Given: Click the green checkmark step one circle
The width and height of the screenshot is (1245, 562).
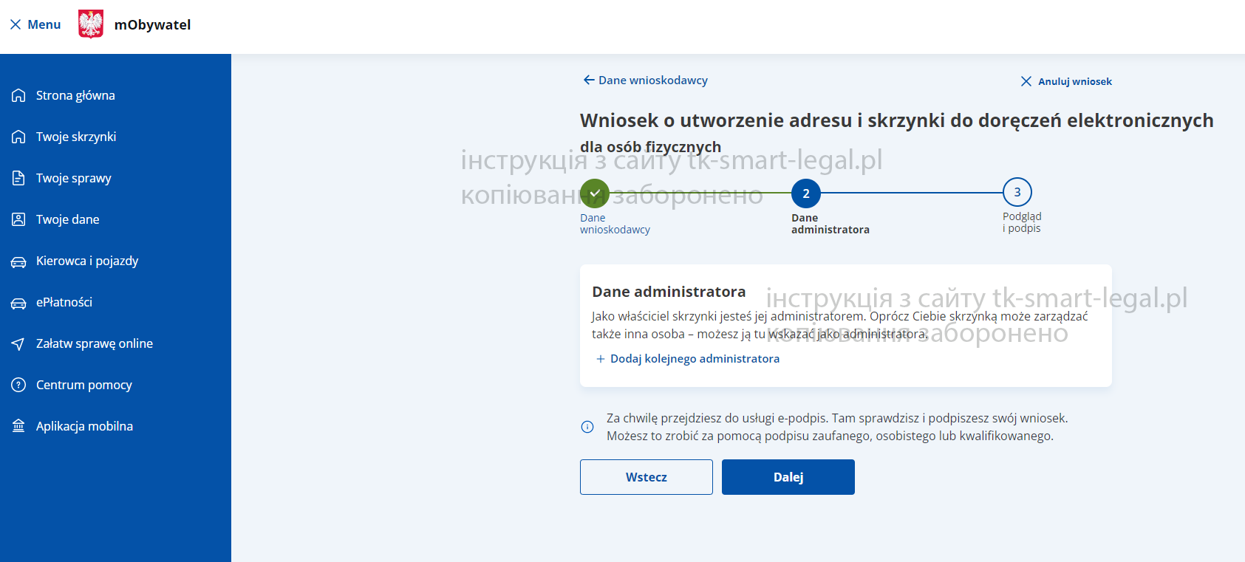Looking at the screenshot, I should 595,193.
